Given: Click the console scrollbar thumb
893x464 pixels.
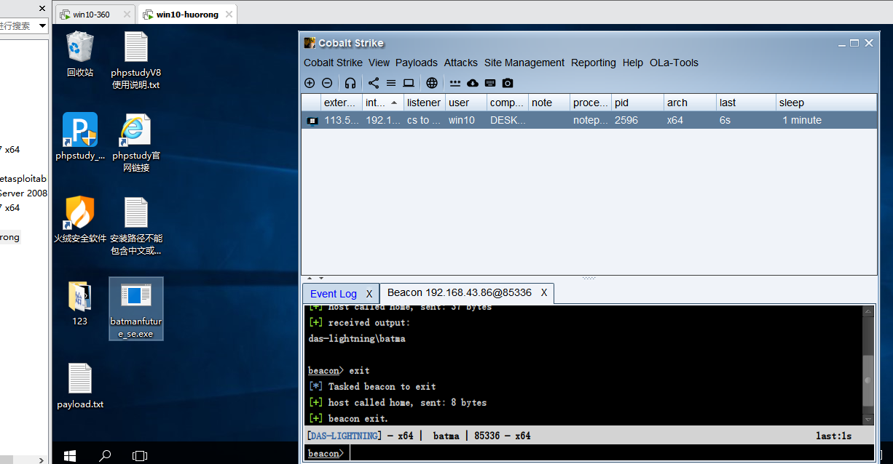Looking at the screenshot, I should (868, 380).
